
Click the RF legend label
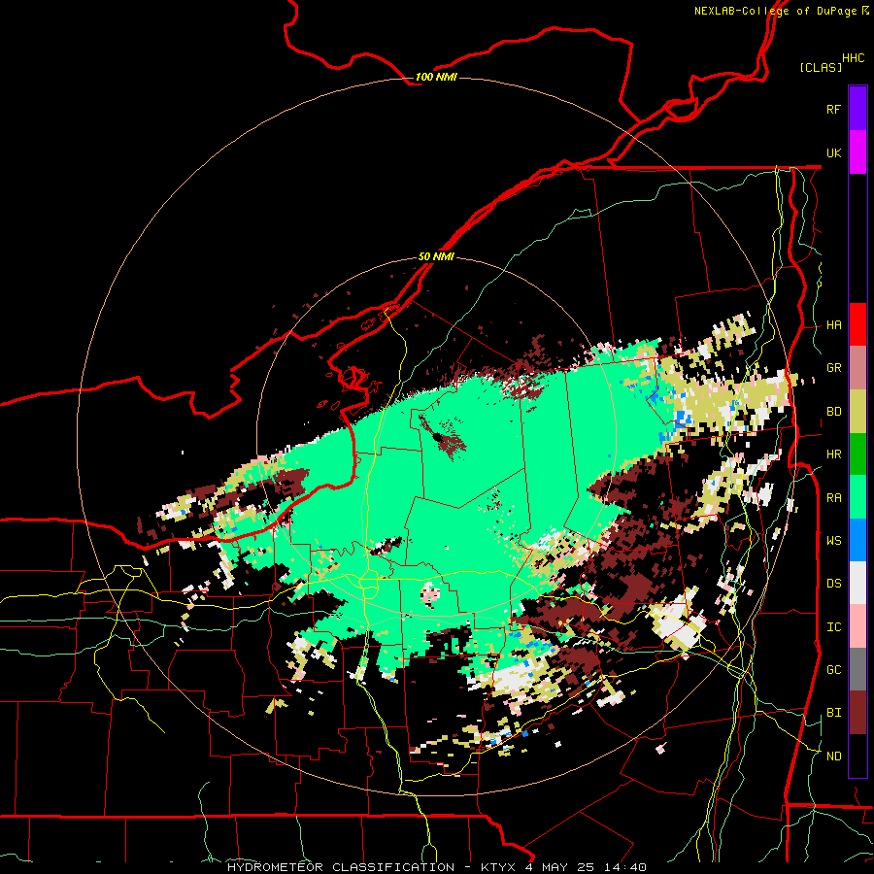tap(833, 109)
